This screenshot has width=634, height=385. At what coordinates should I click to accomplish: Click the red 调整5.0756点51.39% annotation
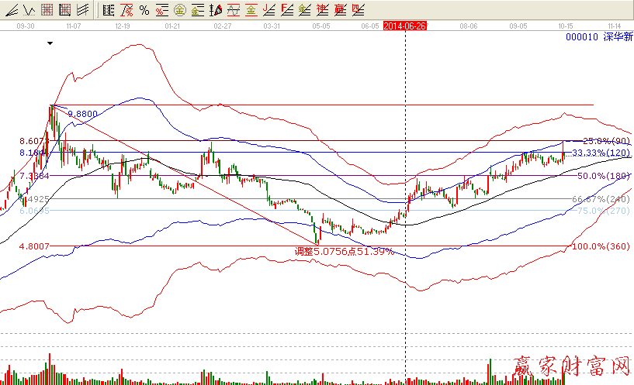point(344,252)
